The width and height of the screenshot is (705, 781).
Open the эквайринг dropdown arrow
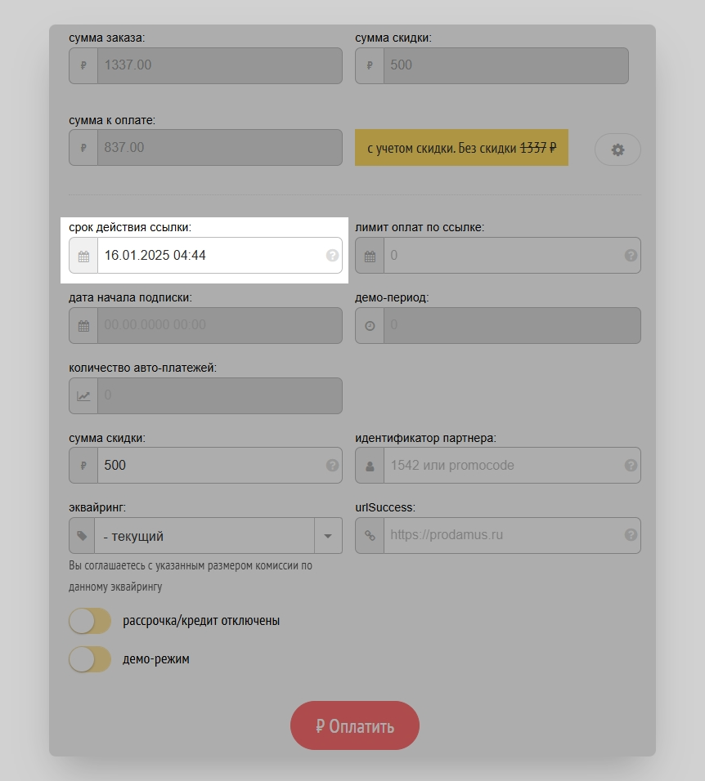pyautogui.click(x=328, y=536)
